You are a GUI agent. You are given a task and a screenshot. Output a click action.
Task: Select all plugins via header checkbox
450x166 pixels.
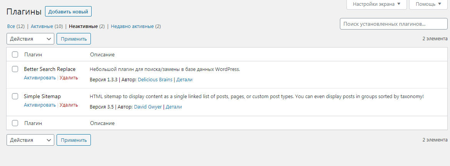coord(15,54)
